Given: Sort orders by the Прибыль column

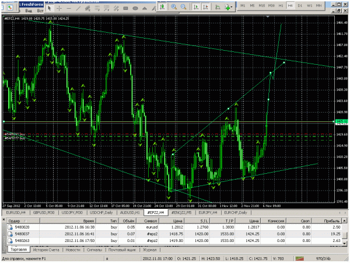Looking at the screenshot, I should (x=327, y=221).
